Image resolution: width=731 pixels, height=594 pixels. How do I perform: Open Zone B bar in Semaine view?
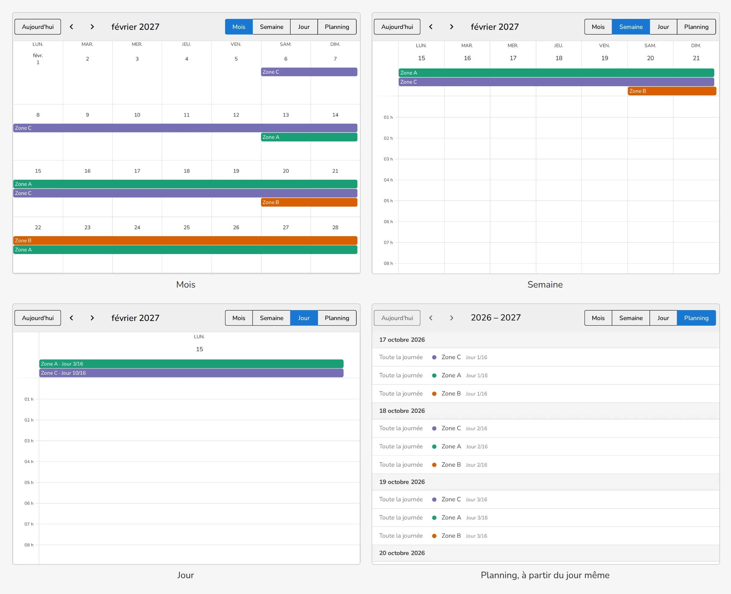(672, 91)
